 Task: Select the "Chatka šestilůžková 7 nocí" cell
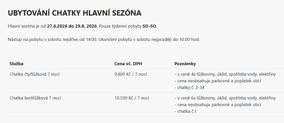coord(35,98)
